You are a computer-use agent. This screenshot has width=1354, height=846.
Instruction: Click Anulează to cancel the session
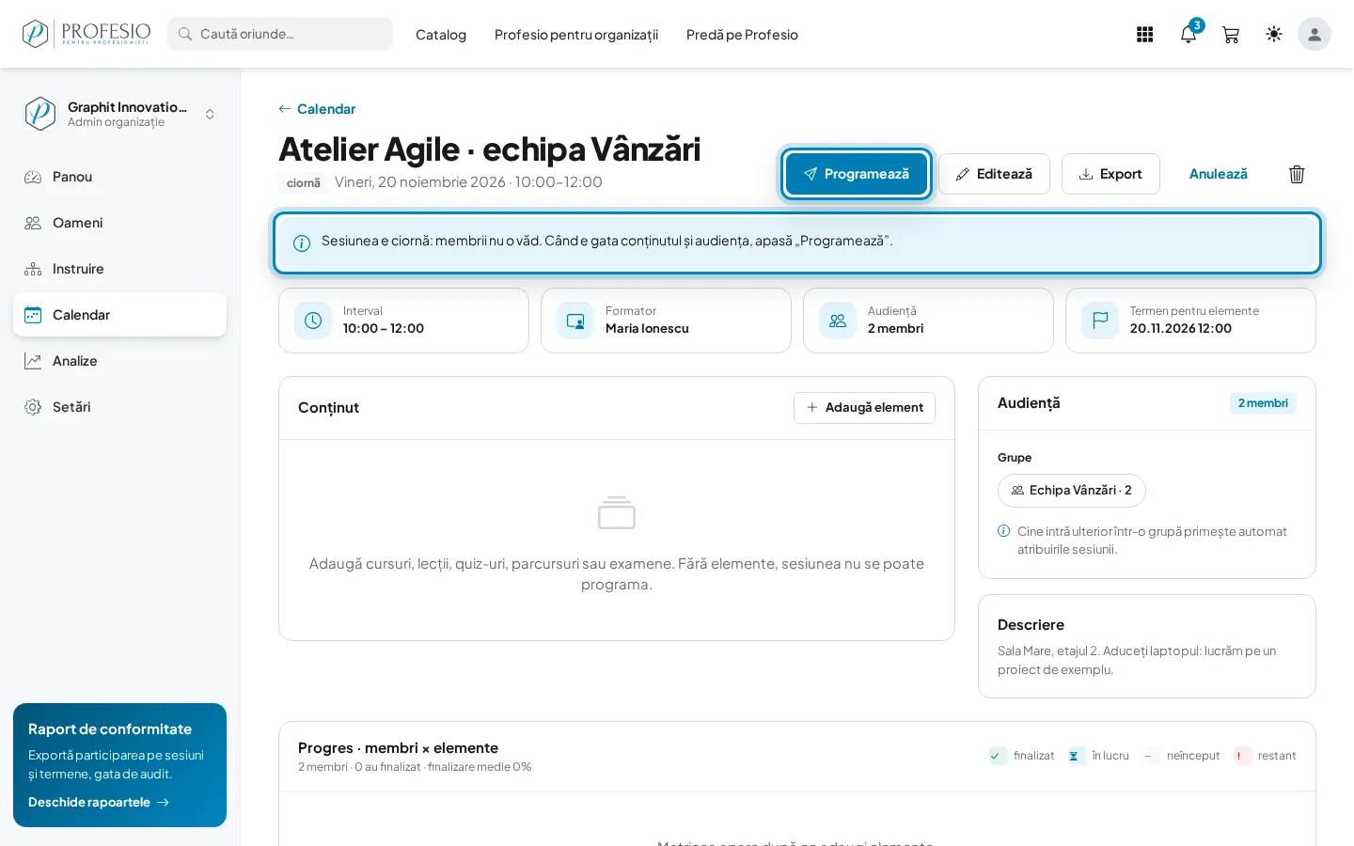[1219, 174]
